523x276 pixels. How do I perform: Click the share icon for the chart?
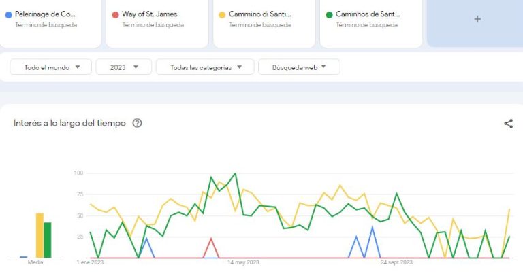(508, 124)
